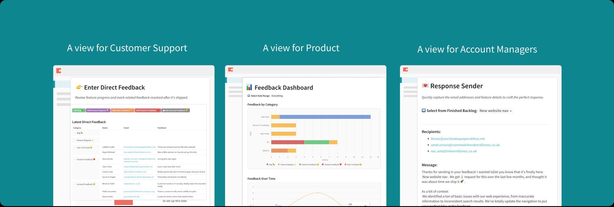The height and width of the screenshot is (207, 614).
Task: Click recipient nec.ante@InloremDonec.co.uk in Response Sender
Action: [454, 151]
